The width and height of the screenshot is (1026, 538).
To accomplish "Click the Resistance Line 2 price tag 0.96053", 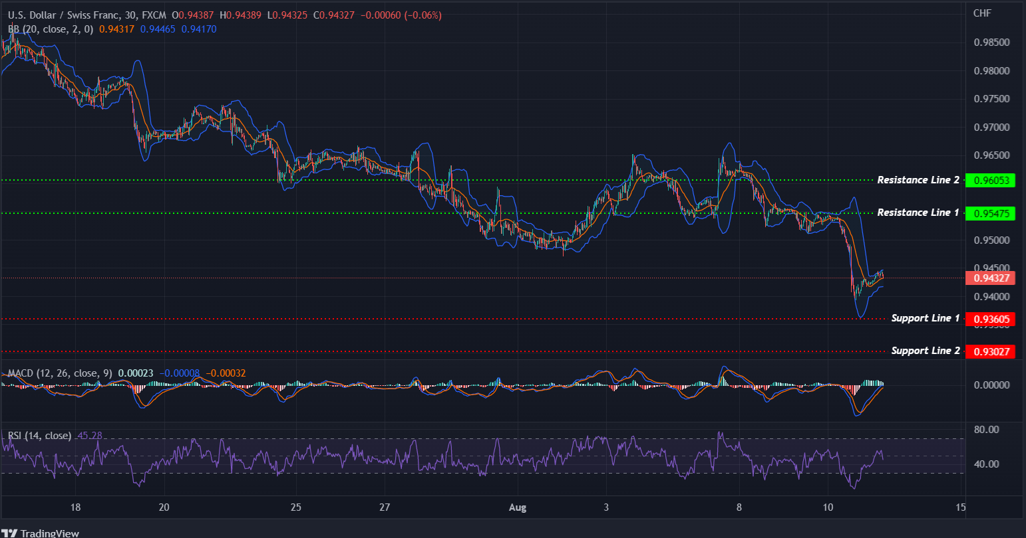I will (x=991, y=180).
